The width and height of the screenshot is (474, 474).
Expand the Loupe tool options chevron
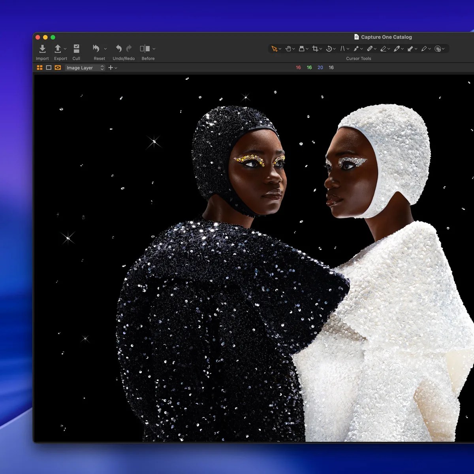(x=307, y=49)
